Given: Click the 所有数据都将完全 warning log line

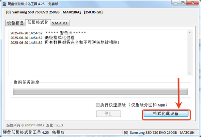Looking at the screenshot, I should coord(65,42).
